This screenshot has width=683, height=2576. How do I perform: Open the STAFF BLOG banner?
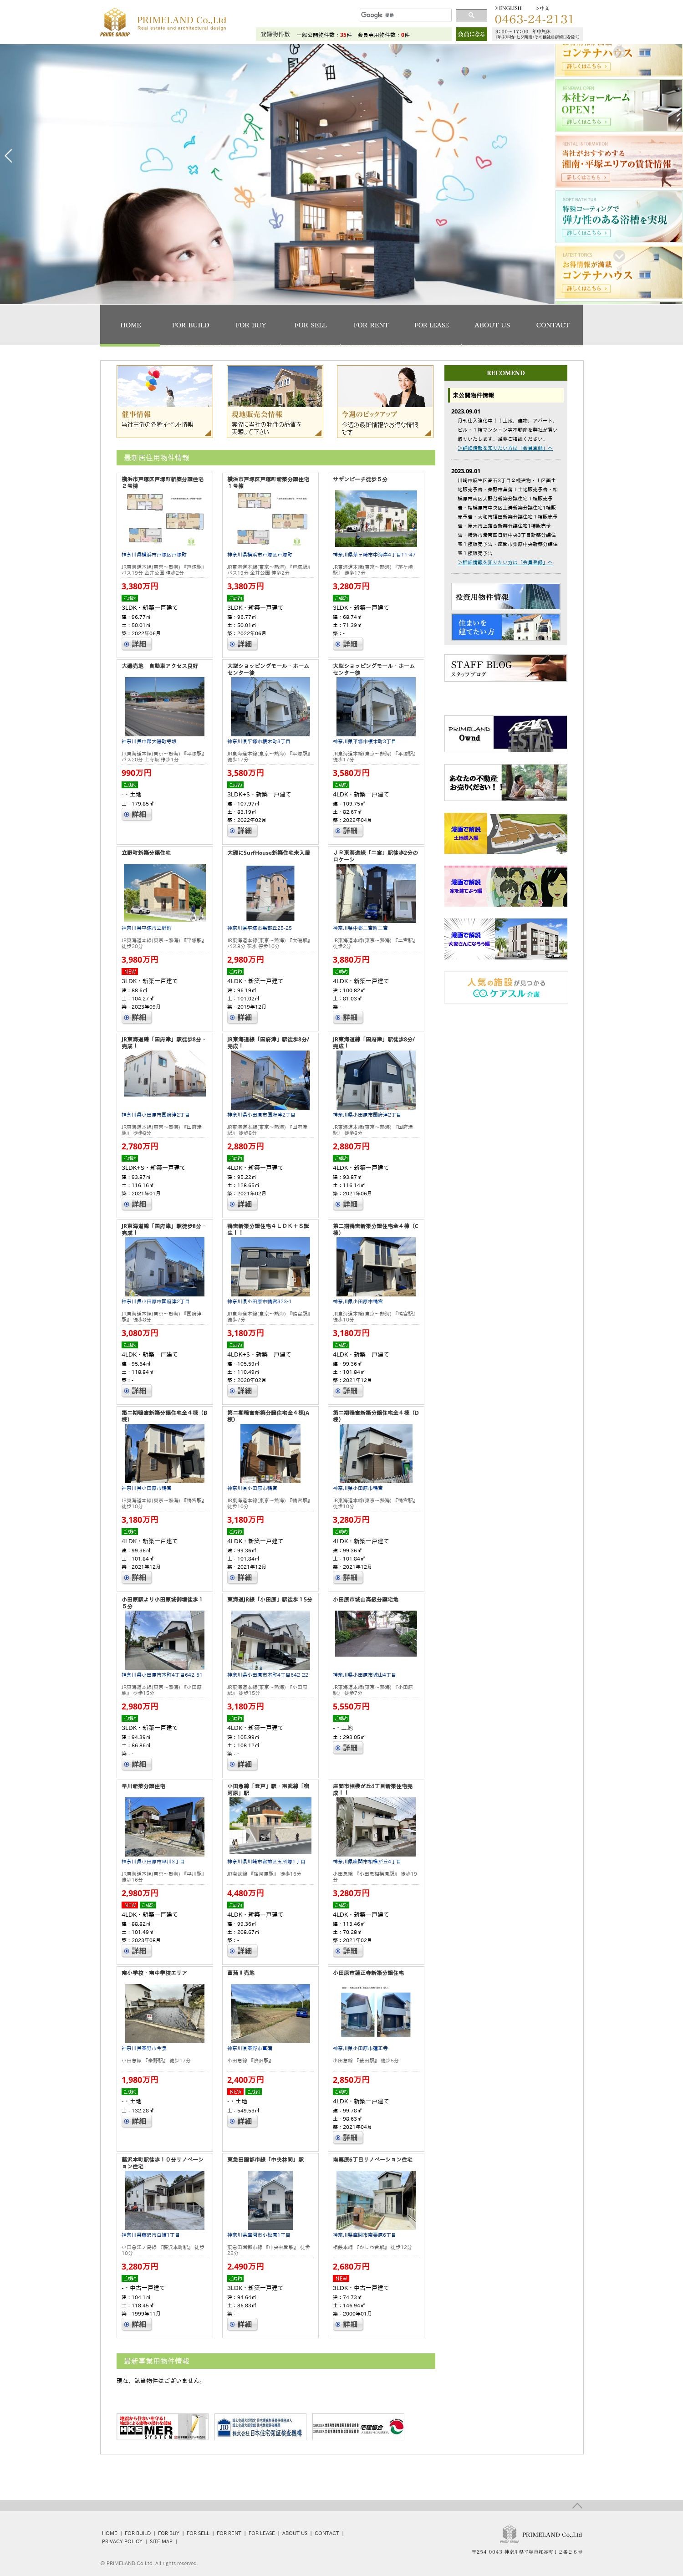point(505,668)
